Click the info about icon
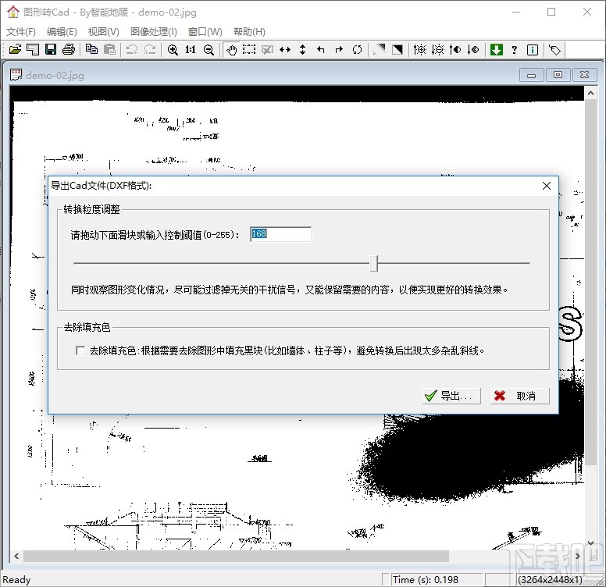 point(532,49)
